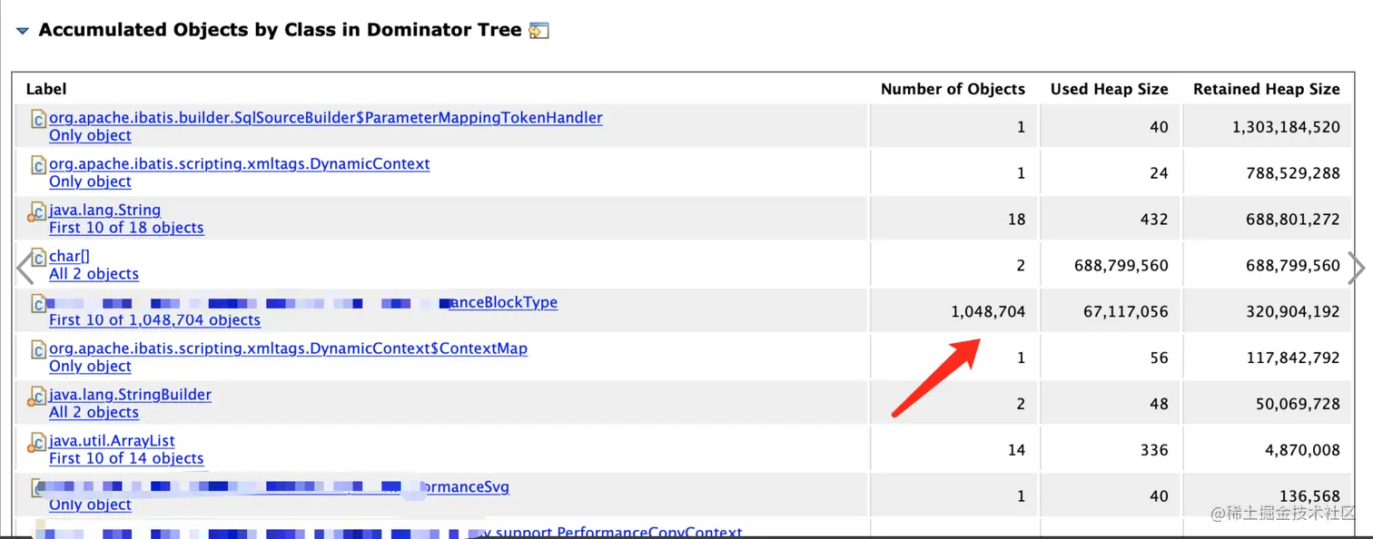Viewport: 1373px width, 539px height.
Task: Open 'Only object' under ormanceSvg
Action: pos(90,505)
